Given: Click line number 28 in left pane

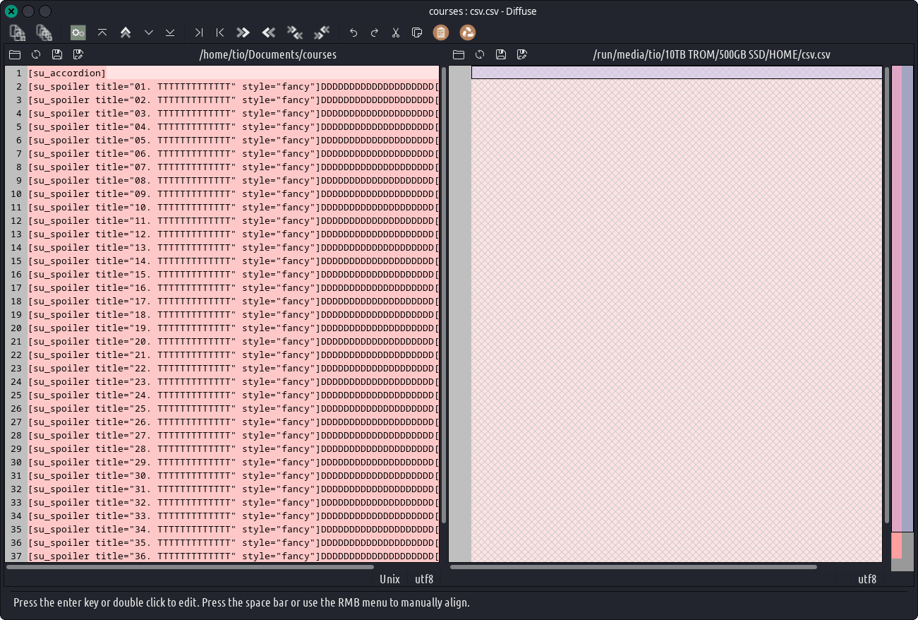Looking at the screenshot, I should tap(16, 435).
